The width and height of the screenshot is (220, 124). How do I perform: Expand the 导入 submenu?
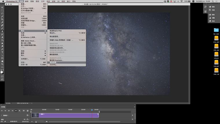tap(33, 55)
